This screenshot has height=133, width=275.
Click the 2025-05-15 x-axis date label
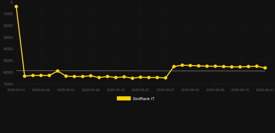(116, 90)
